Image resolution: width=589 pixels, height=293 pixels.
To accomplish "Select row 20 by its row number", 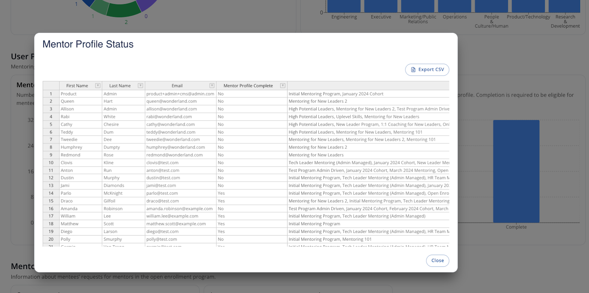I will click(51, 240).
